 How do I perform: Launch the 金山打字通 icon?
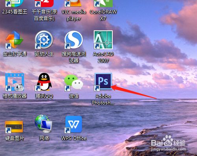point(15,40)
